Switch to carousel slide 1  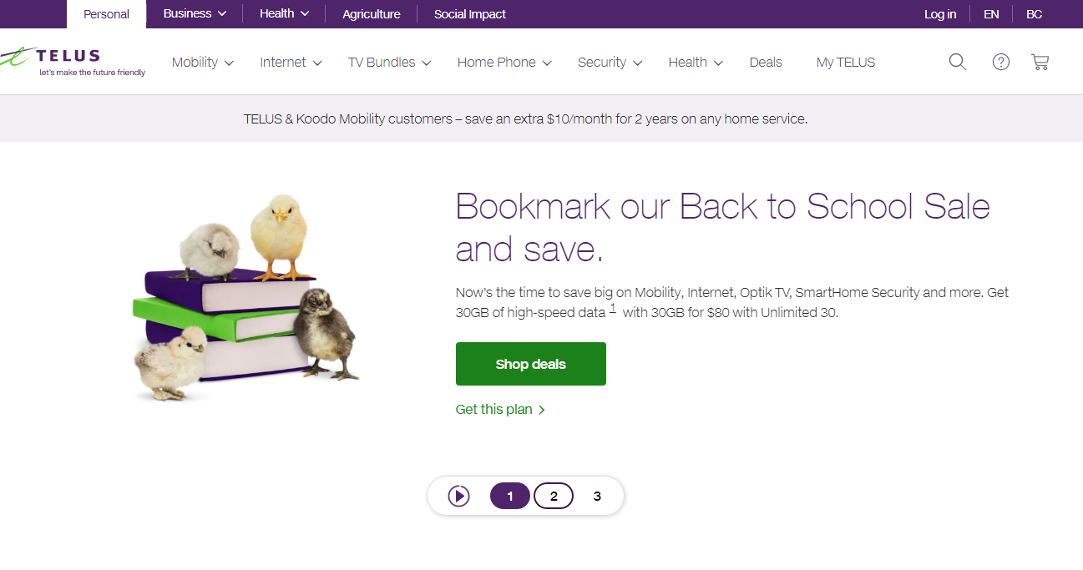510,497
